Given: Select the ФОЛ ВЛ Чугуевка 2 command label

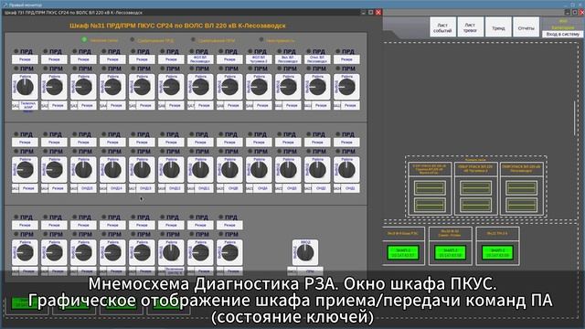Looking at the screenshot, I should (x=259, y=59).
